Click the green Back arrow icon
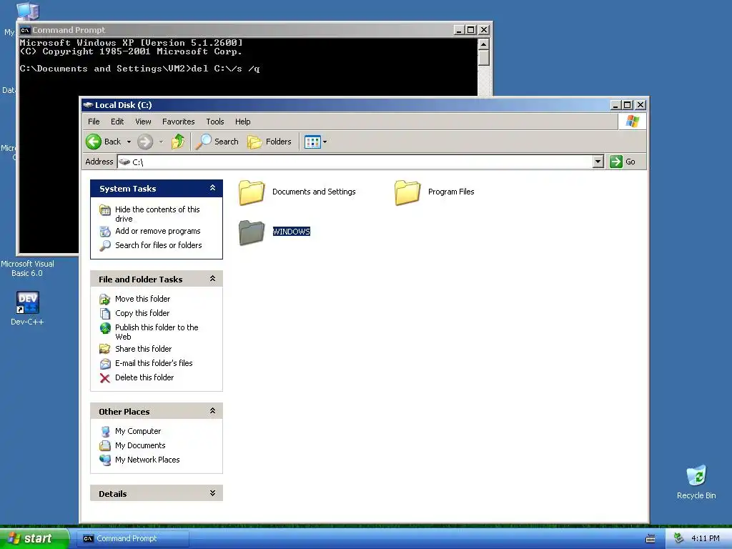Viewport: 732px width, 549px height. pos(94,142)
